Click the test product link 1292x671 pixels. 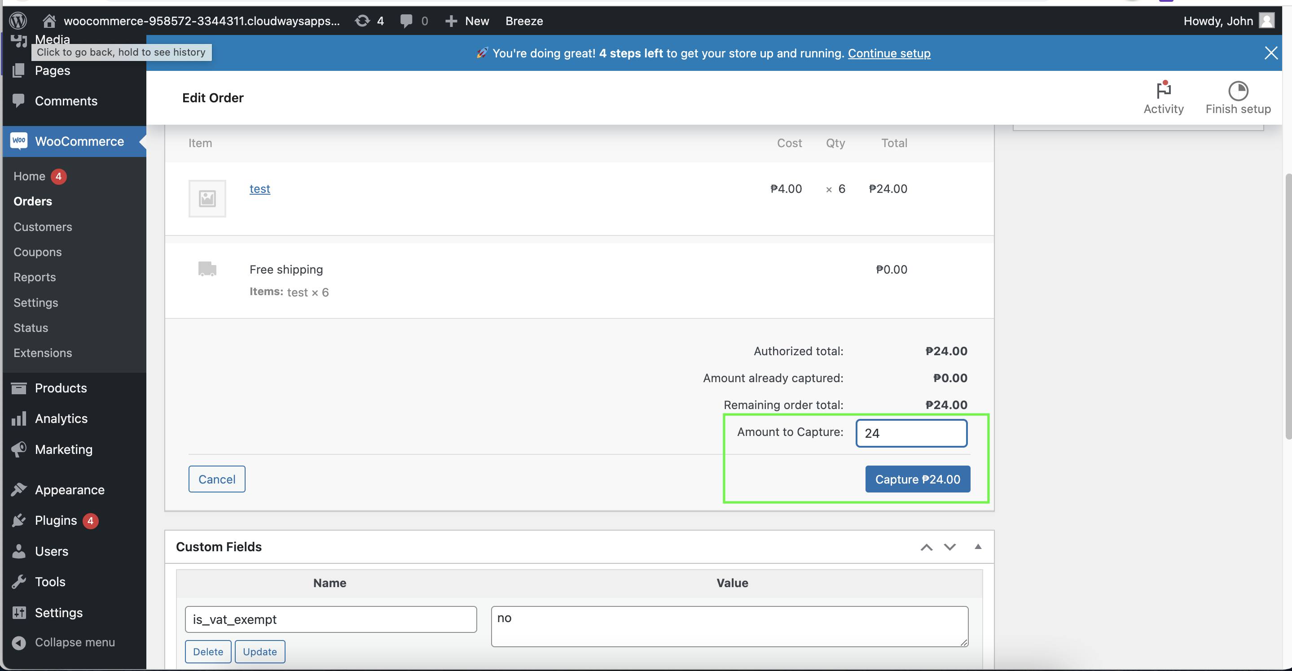tap(259, 187)
